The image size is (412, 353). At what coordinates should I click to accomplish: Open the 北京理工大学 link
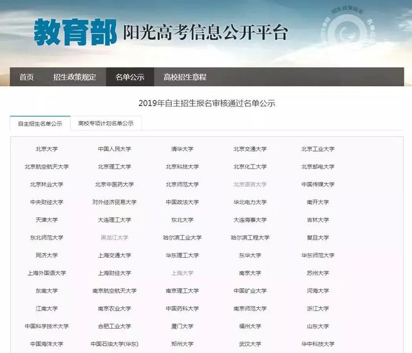[115, 167]
